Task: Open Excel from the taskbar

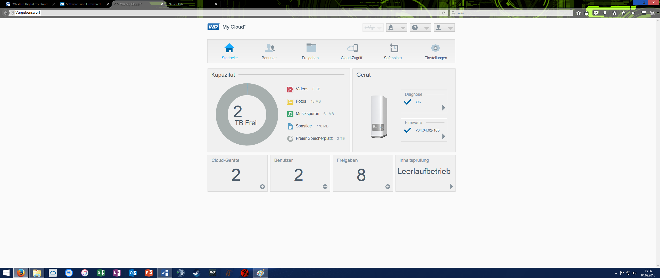Action: point(101,273)
